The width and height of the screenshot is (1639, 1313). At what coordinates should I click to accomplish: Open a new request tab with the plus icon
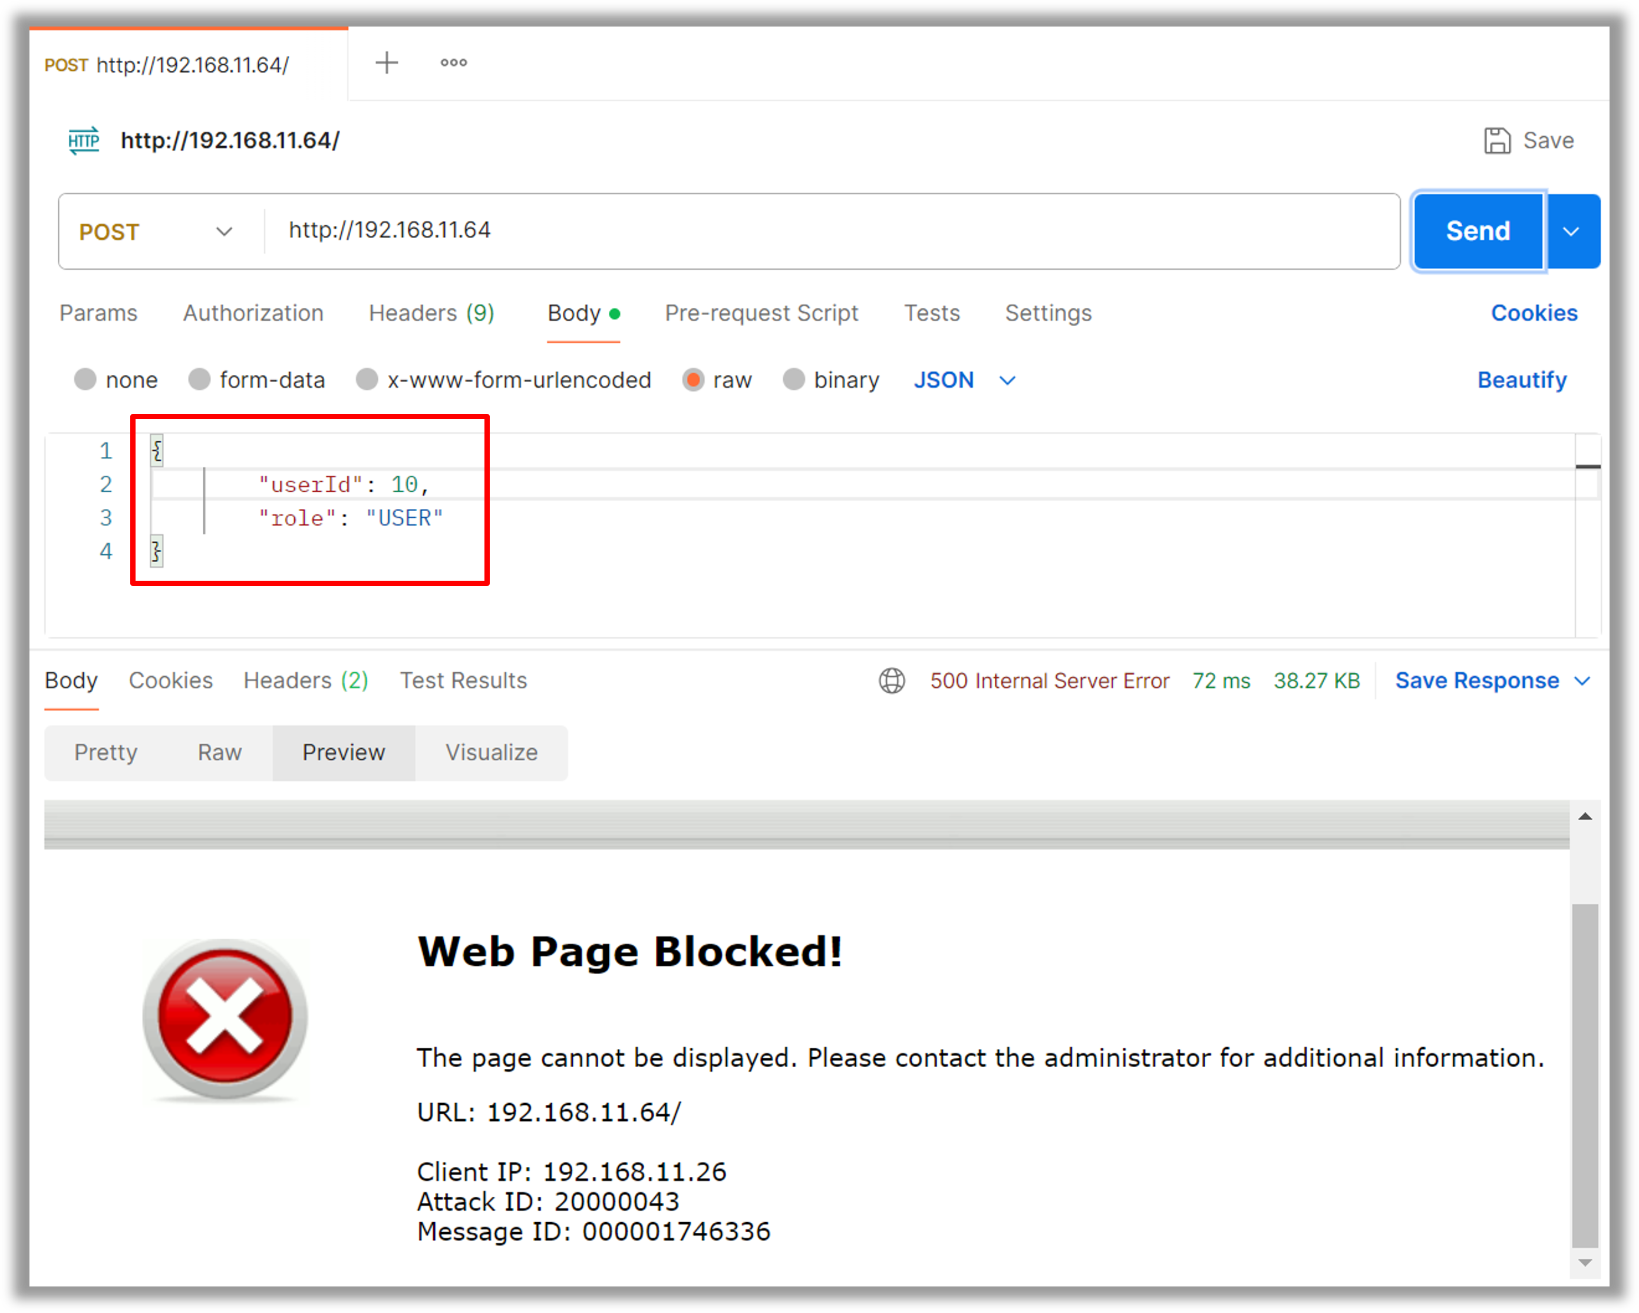(387, 62)
